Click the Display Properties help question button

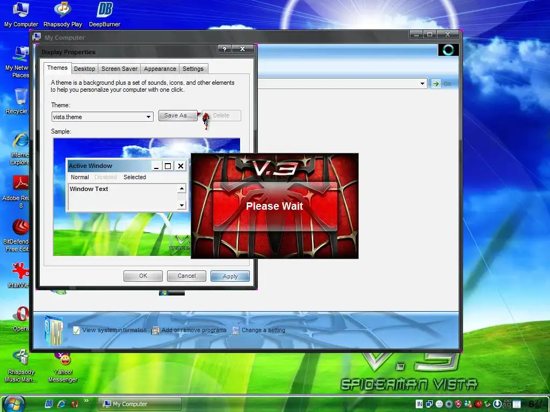225,49
